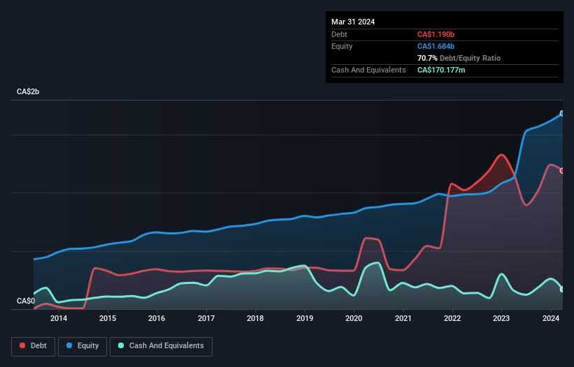Click the 2024 x-axis year label

coord(551,319)
